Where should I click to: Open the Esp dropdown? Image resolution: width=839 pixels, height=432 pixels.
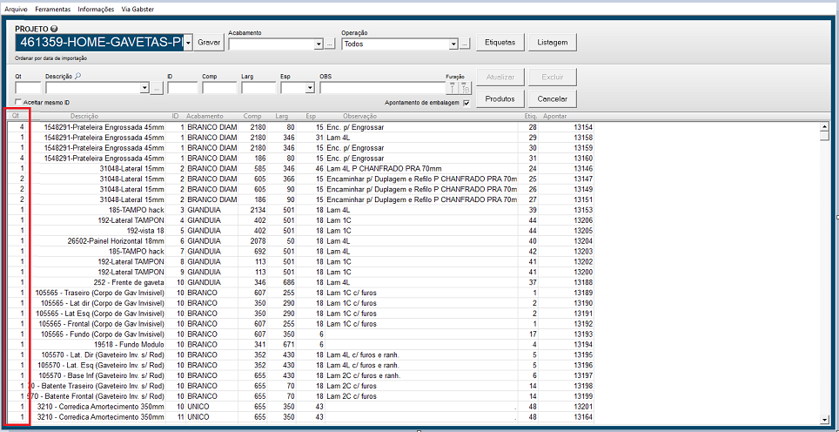click(x=309, y=88)
